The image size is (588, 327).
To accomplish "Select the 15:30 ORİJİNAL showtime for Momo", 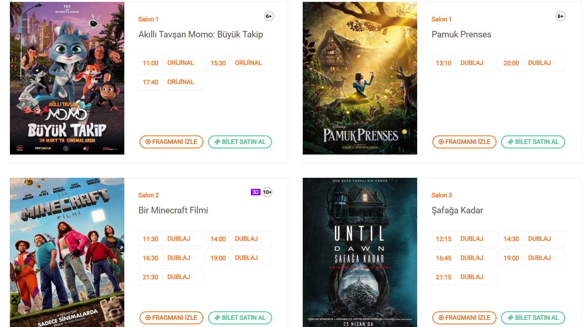I will pos(239,63).
